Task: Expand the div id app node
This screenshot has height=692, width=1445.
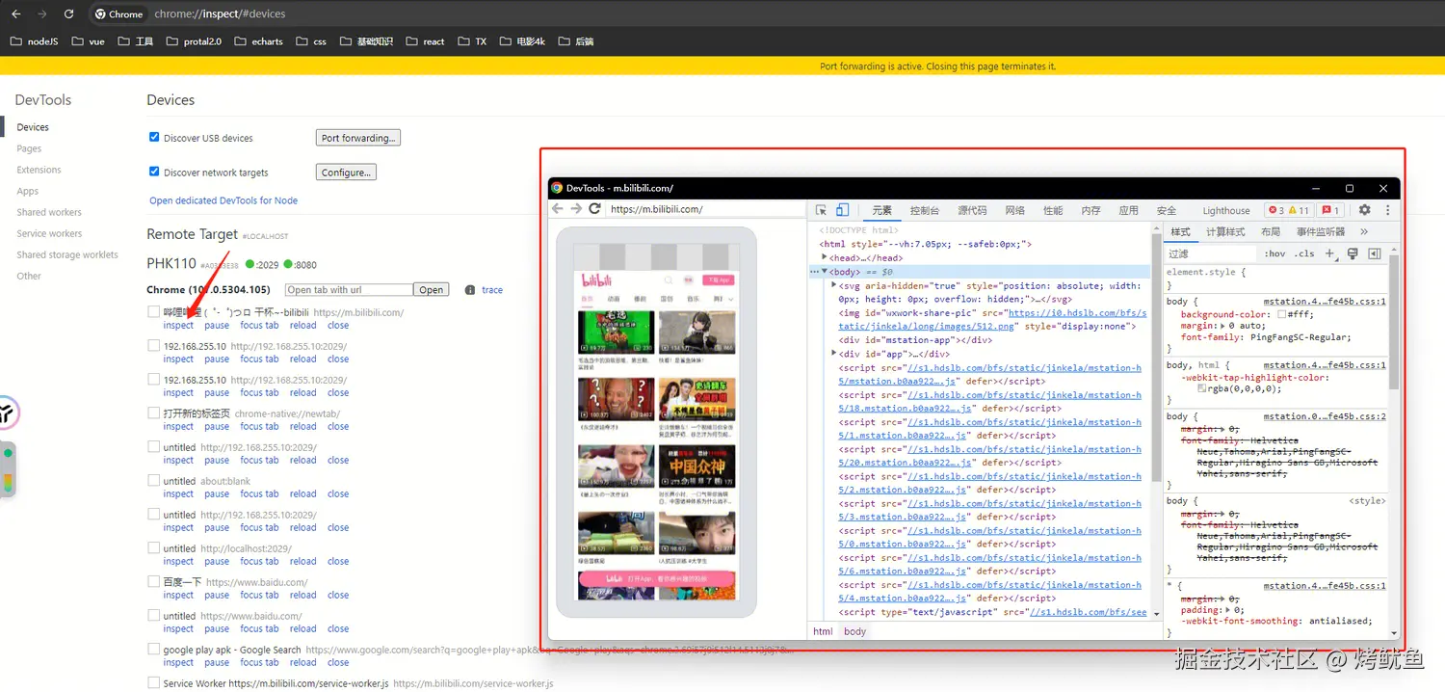Action: [x=834, y=354]
